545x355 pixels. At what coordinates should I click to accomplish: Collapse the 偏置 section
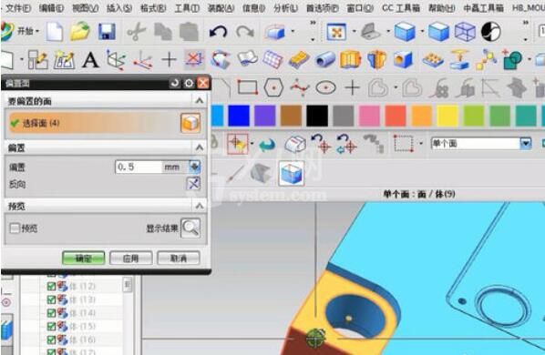200,147
